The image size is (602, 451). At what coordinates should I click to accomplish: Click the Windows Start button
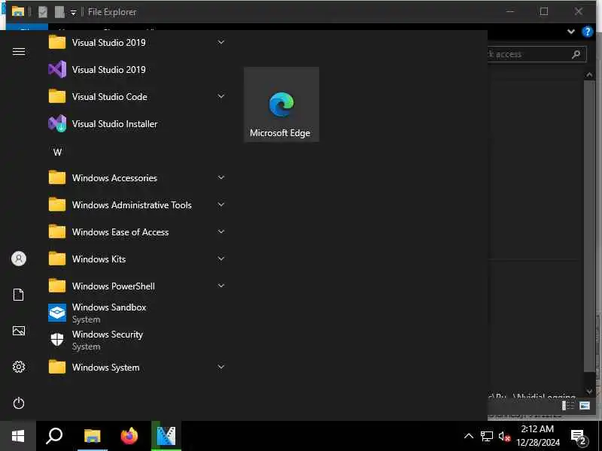18,436
